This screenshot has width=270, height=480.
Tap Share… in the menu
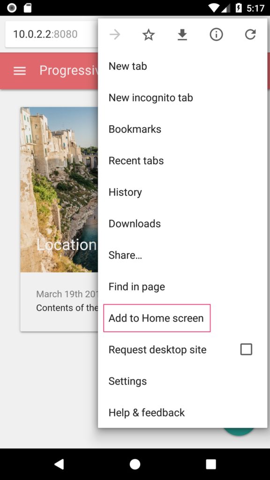pos(183,255)
